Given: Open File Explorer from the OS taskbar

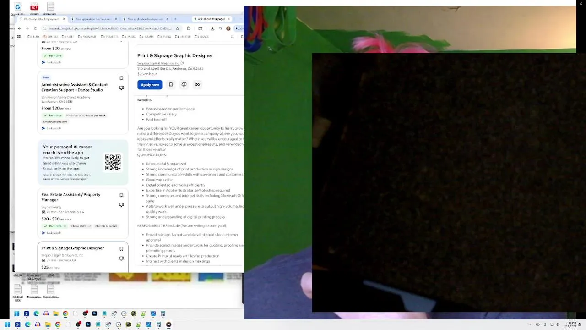Looking at the screenshot, I should coord(48,324).
